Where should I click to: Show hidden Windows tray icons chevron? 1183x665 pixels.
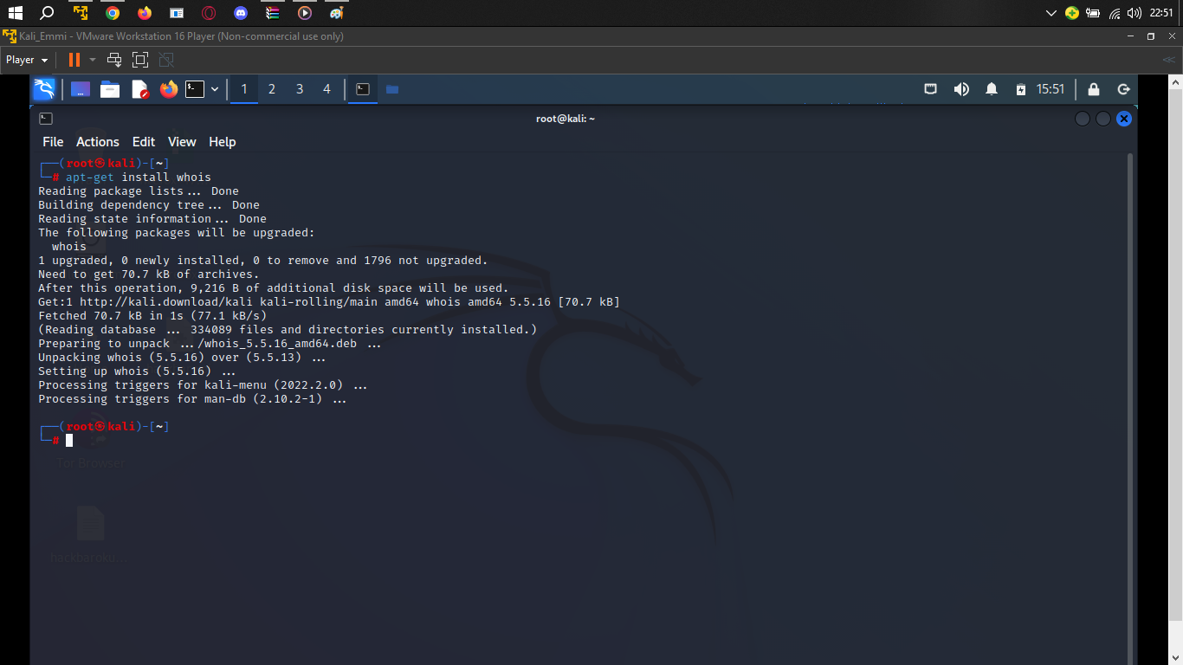(1051, 13)
